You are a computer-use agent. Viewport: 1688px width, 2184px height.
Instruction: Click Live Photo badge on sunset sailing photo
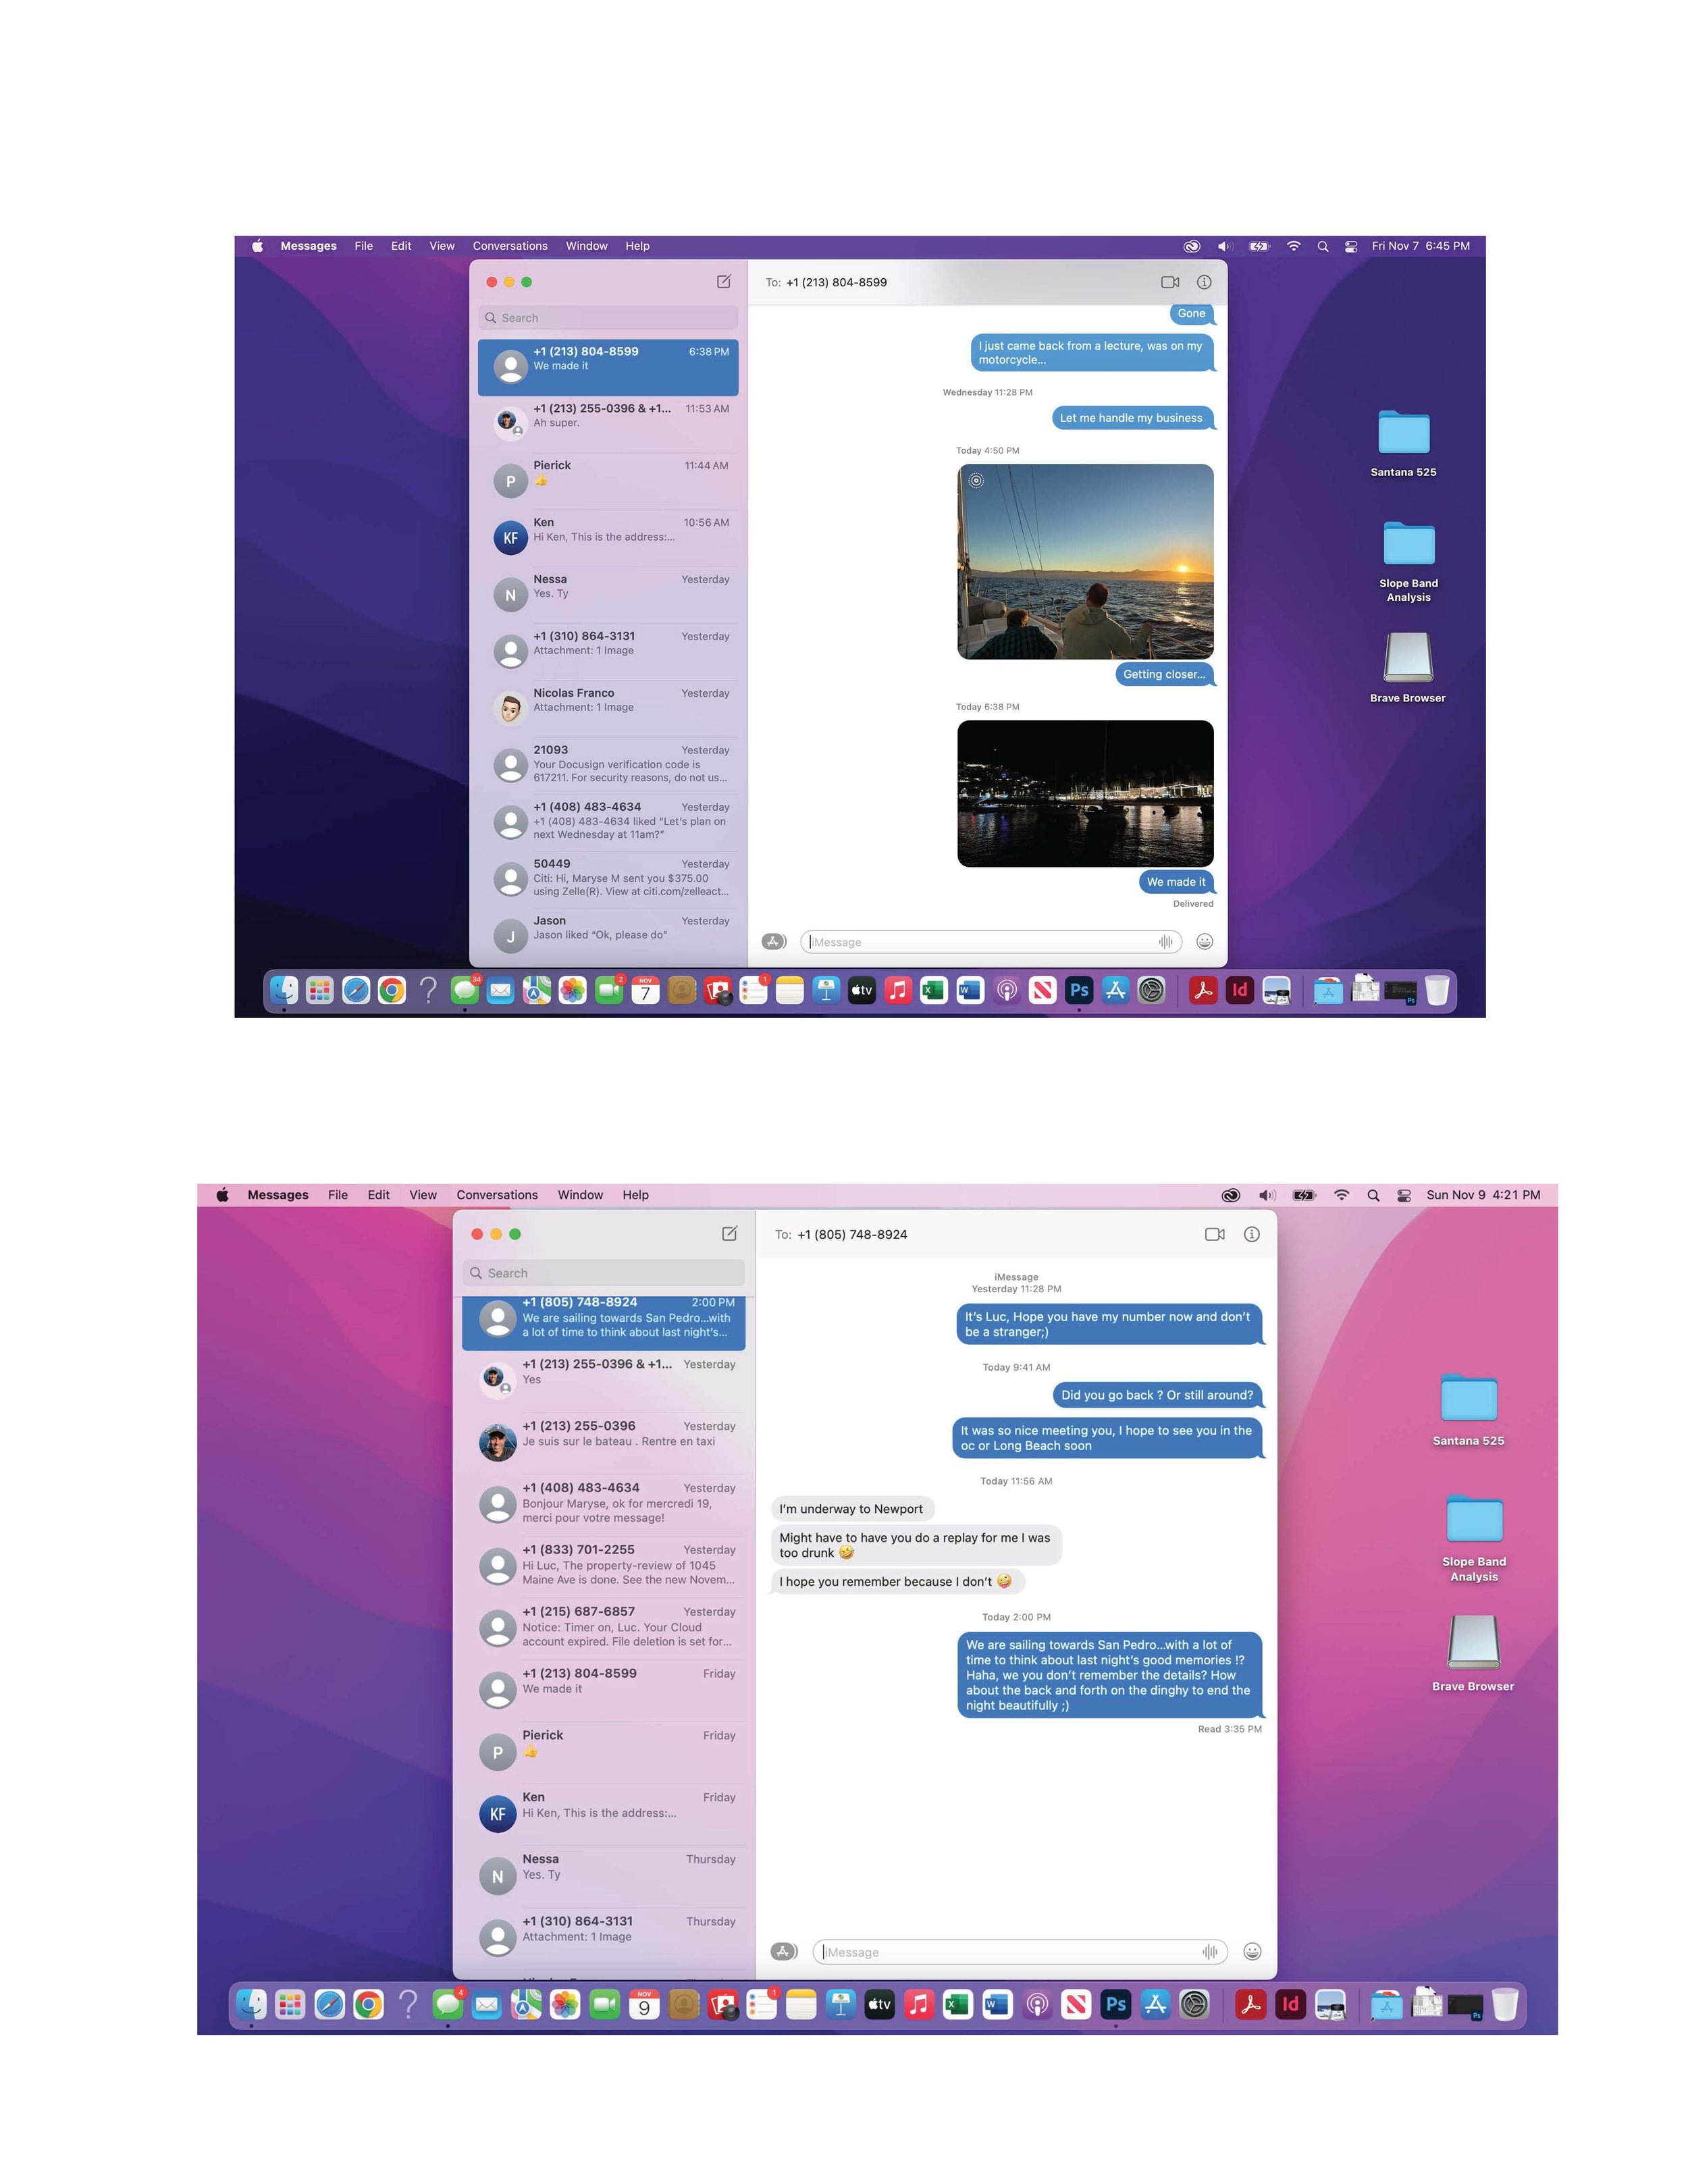click(976, 481)
